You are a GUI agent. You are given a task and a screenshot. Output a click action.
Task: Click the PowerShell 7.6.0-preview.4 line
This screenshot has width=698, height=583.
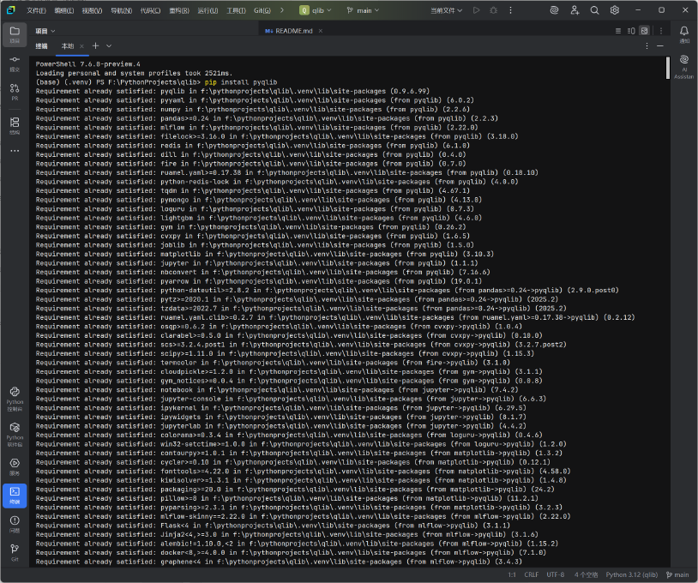(88, 64)
